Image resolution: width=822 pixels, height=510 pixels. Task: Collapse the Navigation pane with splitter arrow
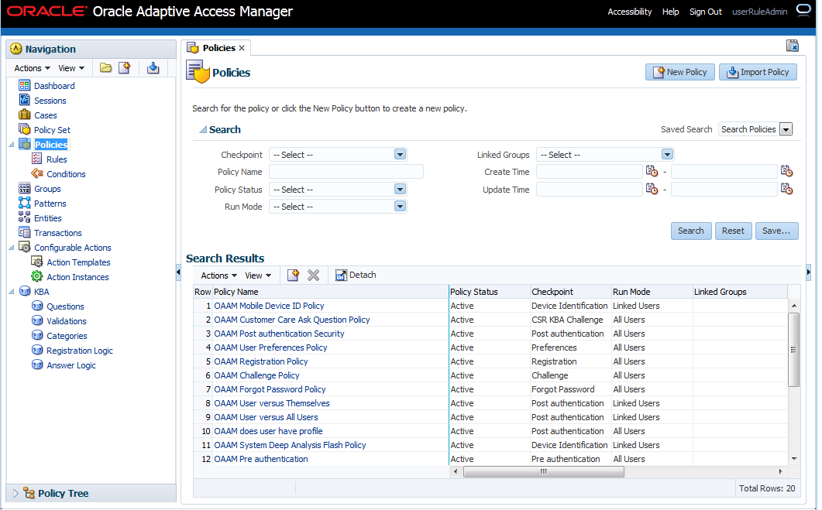pos(178,272)
